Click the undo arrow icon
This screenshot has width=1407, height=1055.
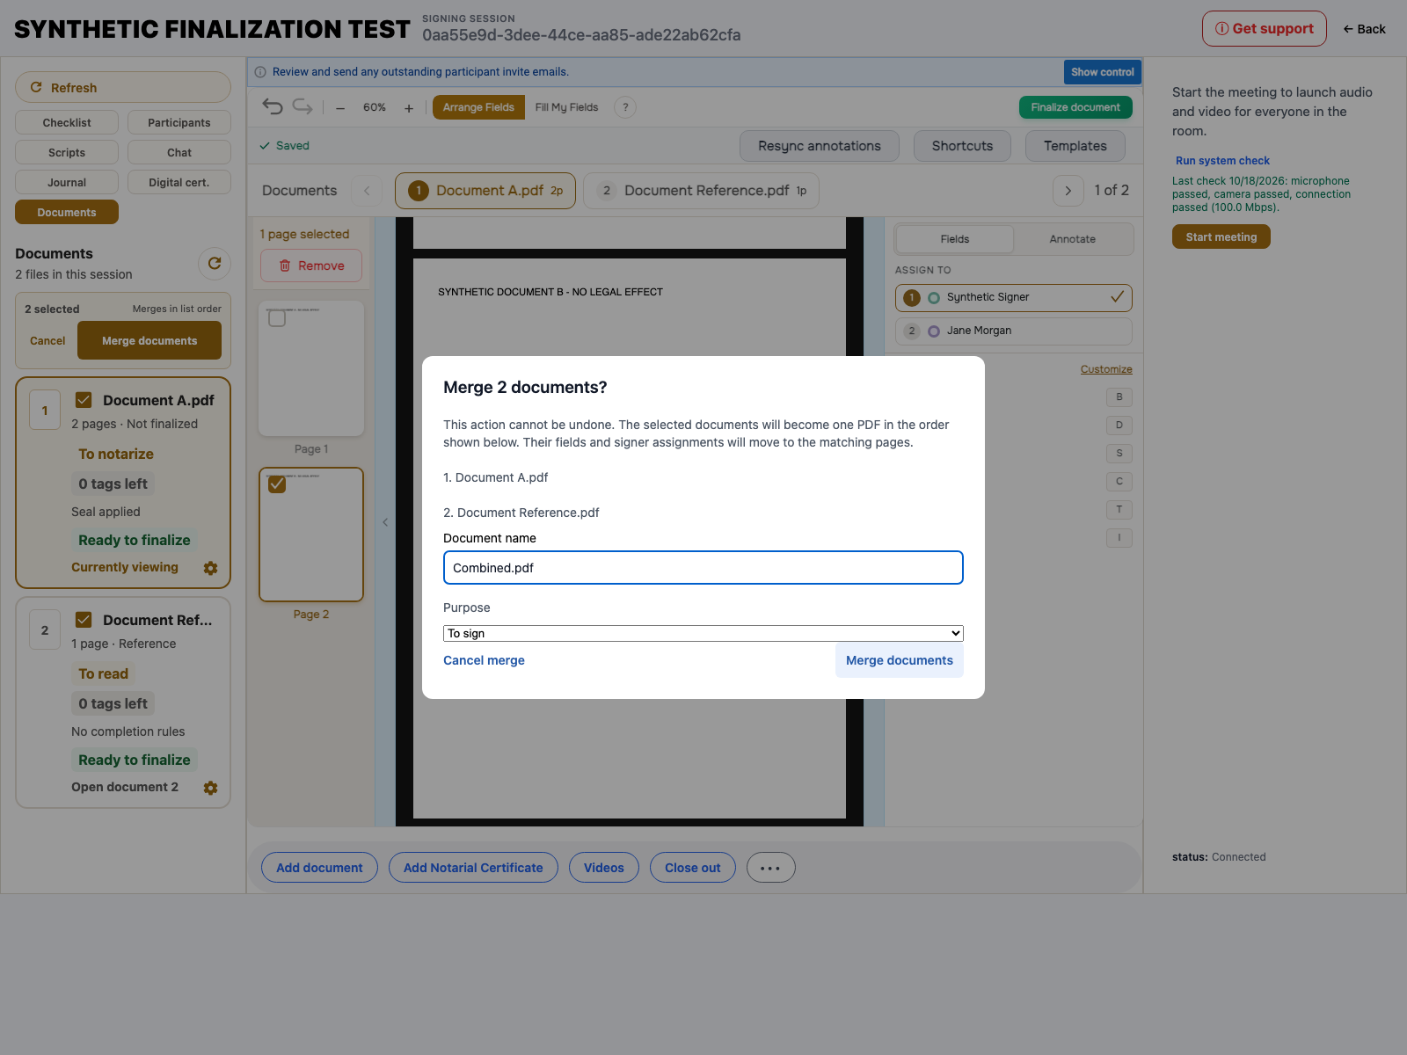273,107
